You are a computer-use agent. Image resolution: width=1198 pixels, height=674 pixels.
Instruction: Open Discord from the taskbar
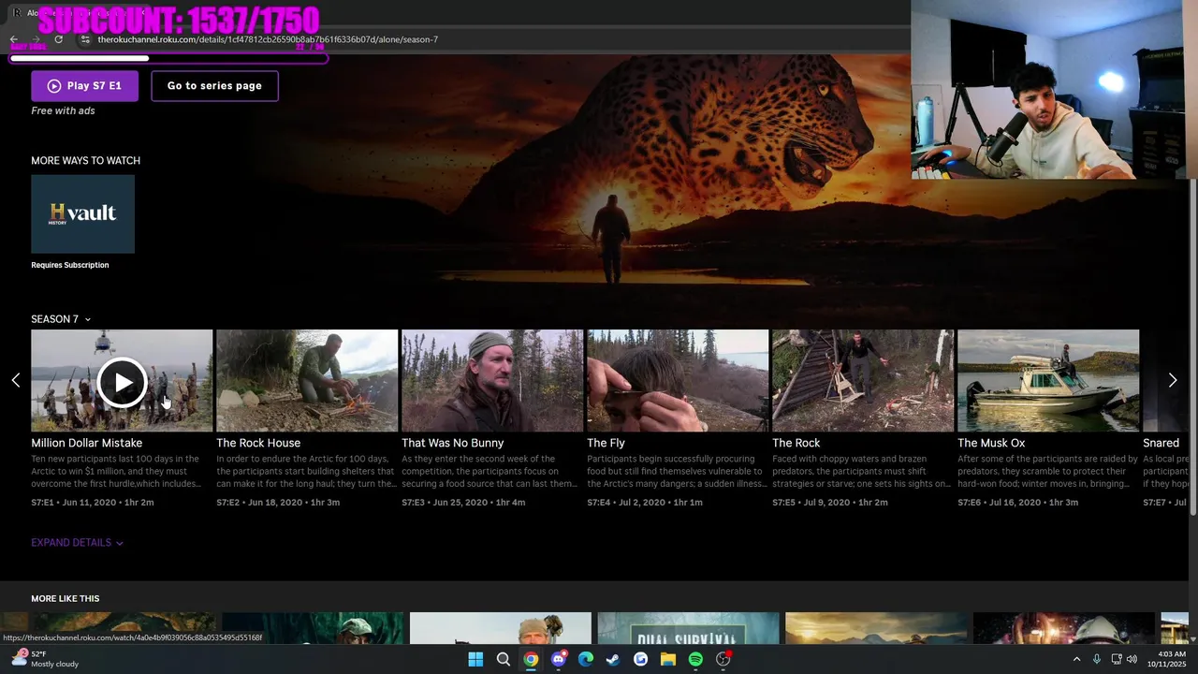(x=559, y=659)
